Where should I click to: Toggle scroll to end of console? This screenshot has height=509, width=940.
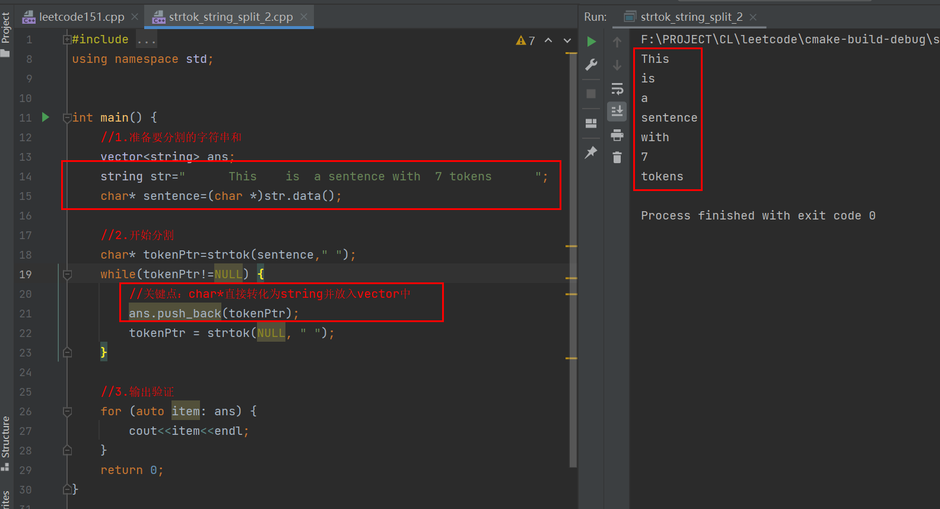617,111
